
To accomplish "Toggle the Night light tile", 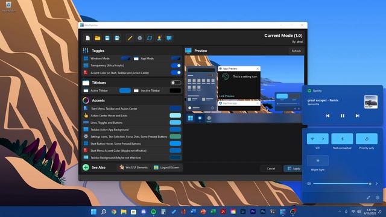I will tap(318, 160).
